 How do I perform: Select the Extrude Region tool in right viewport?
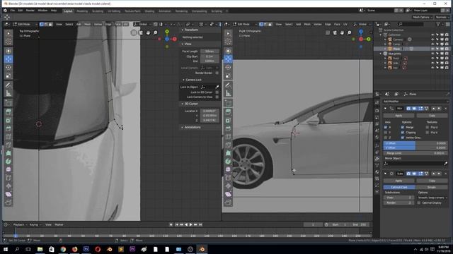click(228, 111)
